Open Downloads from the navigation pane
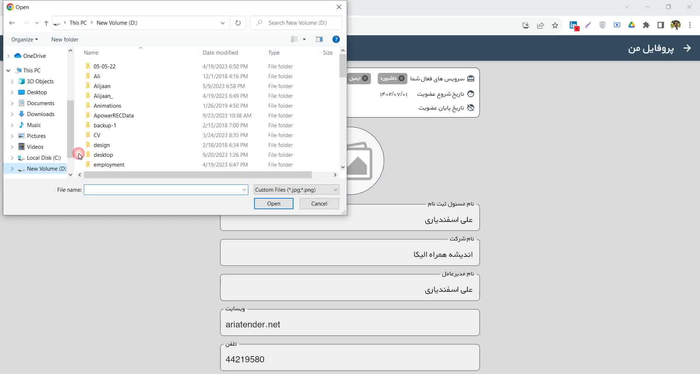Screen dimensions: 700x374 (x=40, y=114)
